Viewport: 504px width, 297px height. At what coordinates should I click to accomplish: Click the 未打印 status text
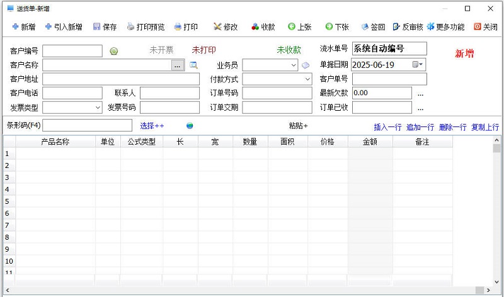point(203,50)
